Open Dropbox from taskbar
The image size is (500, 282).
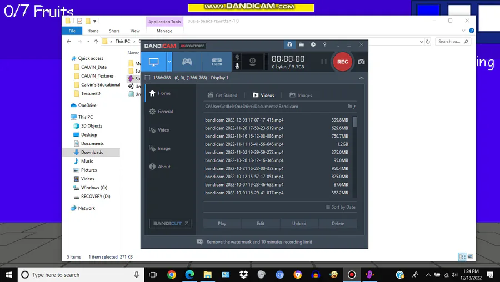[x=244, y=275]
